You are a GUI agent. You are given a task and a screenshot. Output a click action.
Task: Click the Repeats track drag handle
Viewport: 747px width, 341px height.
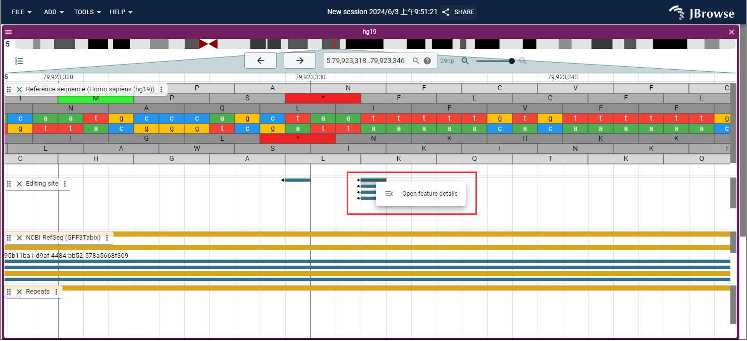tap(9, 292)
